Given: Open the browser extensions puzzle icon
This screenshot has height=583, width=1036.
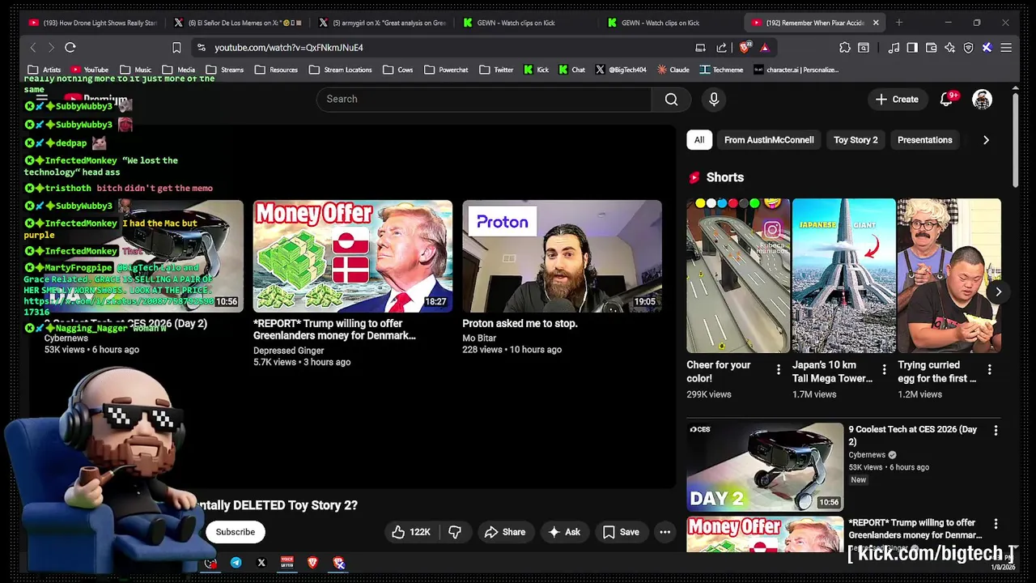Looking at the screenshot, I should (x=845, y=48).
